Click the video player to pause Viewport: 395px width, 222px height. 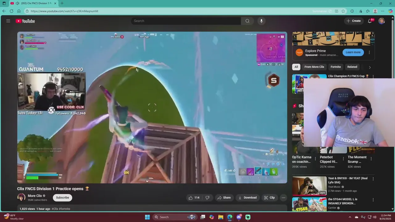coord(152,107)
